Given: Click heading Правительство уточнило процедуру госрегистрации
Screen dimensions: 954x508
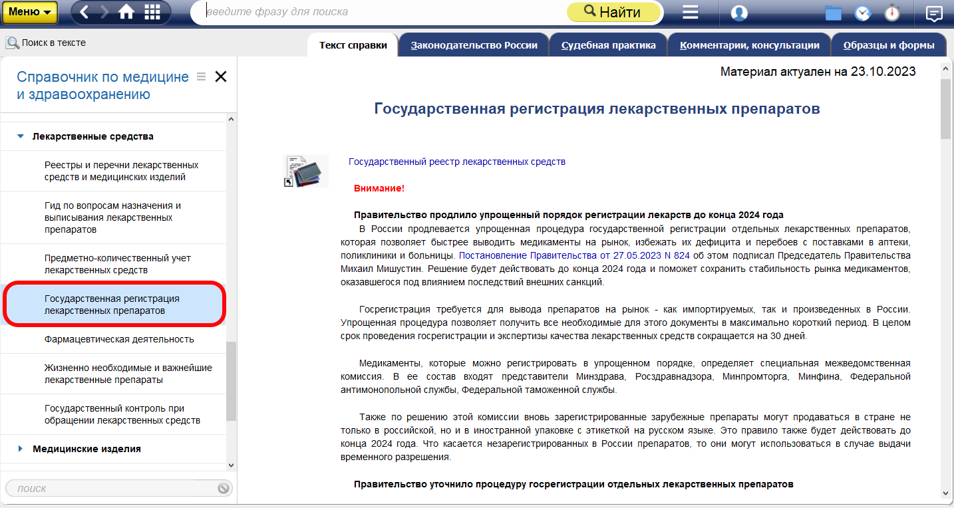Looking at the screenshot, I should click(x=573, y=484).
